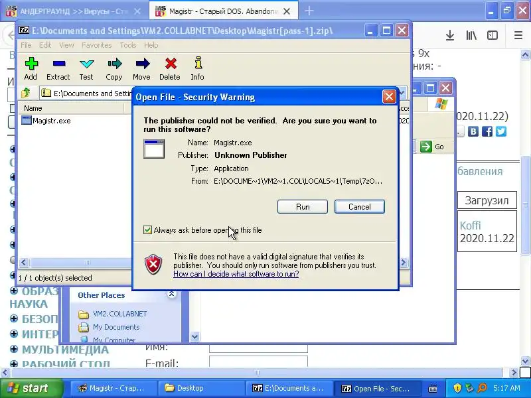
Task: Expand the МУЛЬТИМЕДИА category
Action: coord(14,349)
